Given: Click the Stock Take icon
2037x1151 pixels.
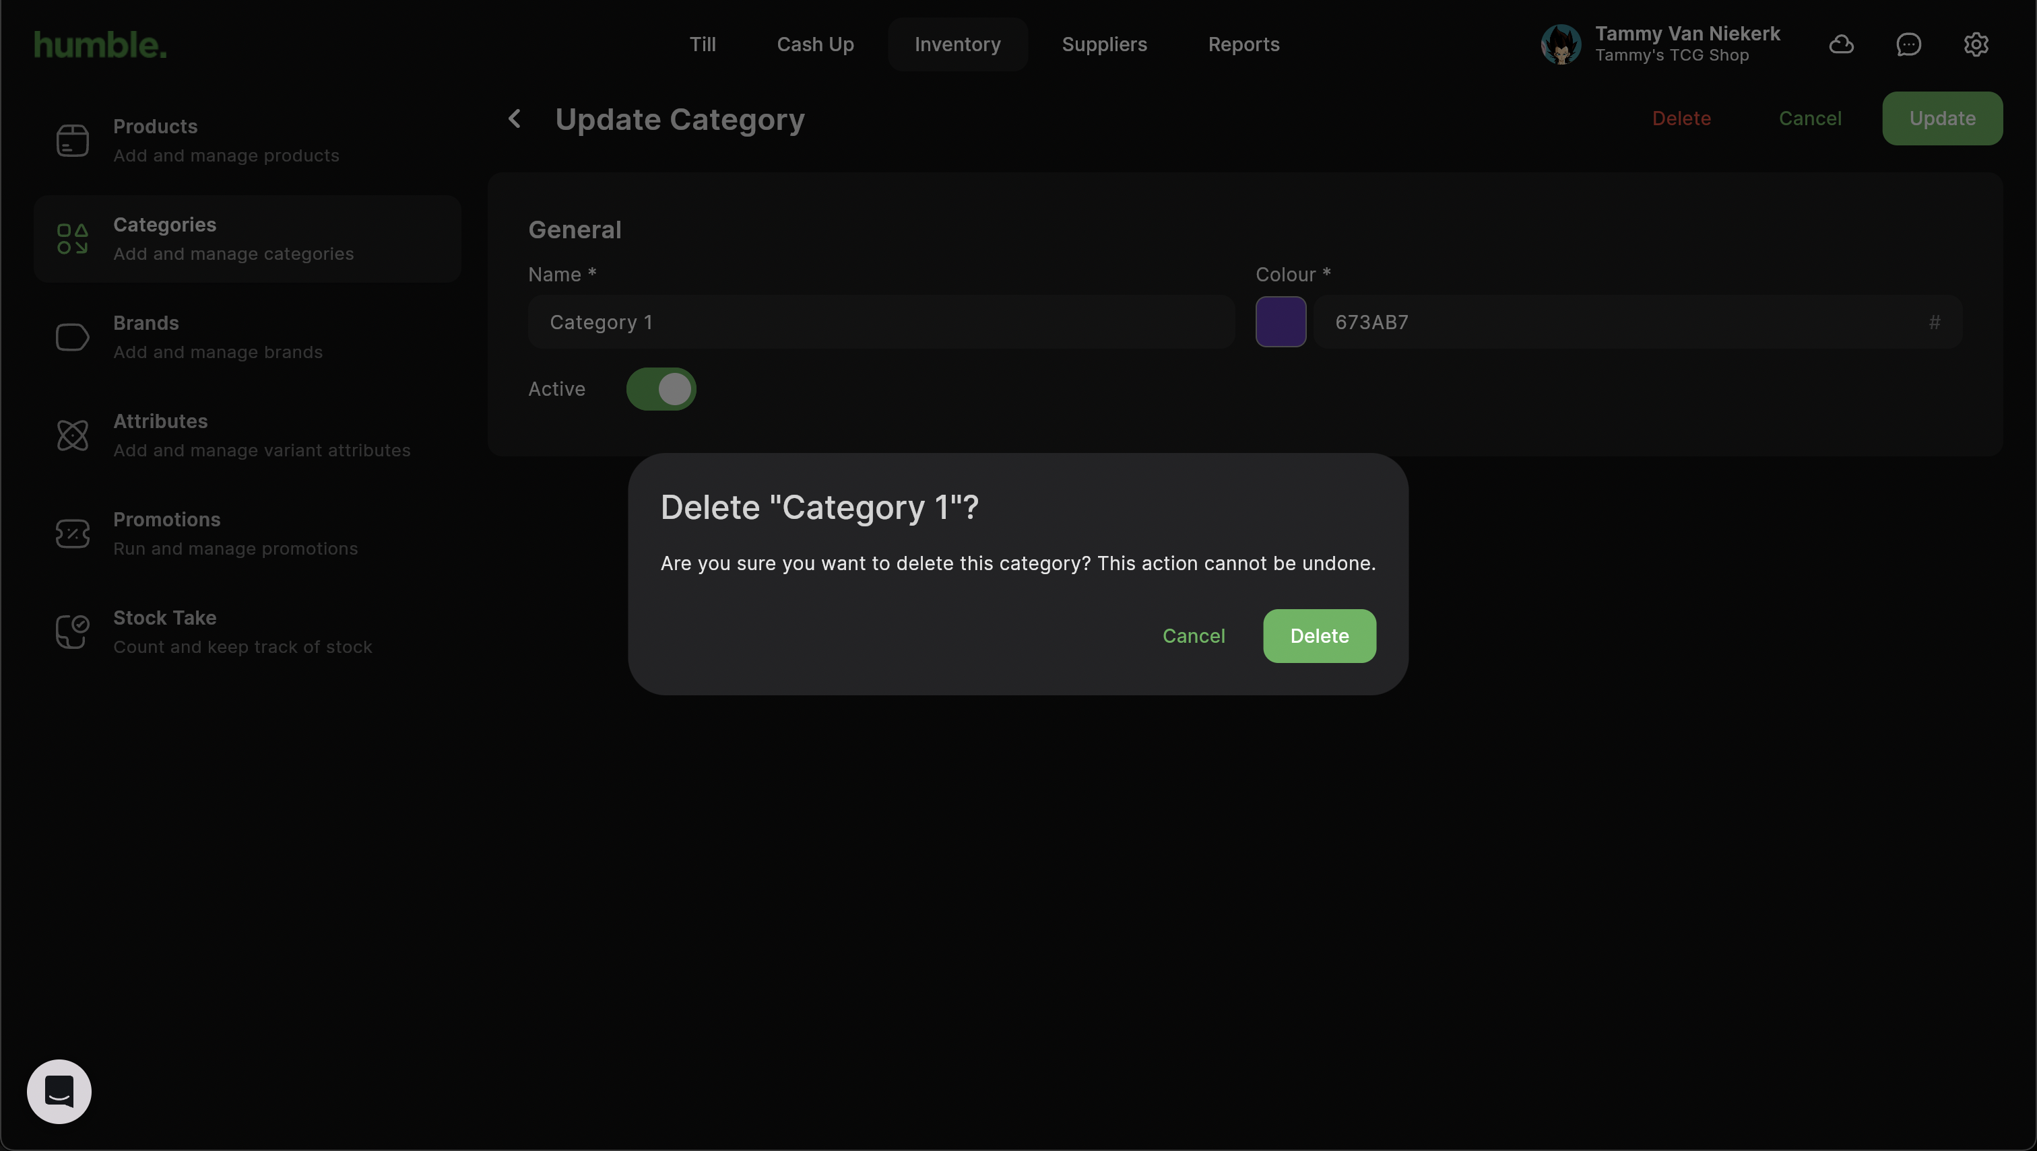Looking at the screenshot, I should (x=72, y=631).
